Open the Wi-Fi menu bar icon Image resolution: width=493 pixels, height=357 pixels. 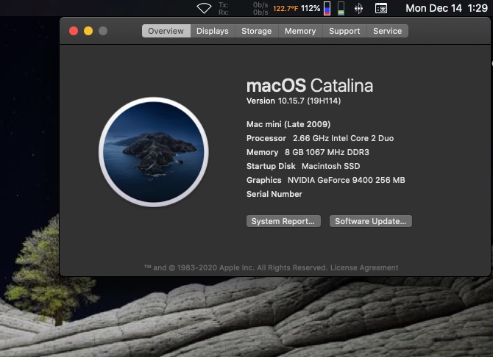pyautogui.click(x=204, y=8)
